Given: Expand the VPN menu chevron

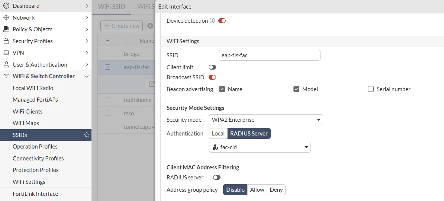Looking at the screenshot, I should [87, 53].
